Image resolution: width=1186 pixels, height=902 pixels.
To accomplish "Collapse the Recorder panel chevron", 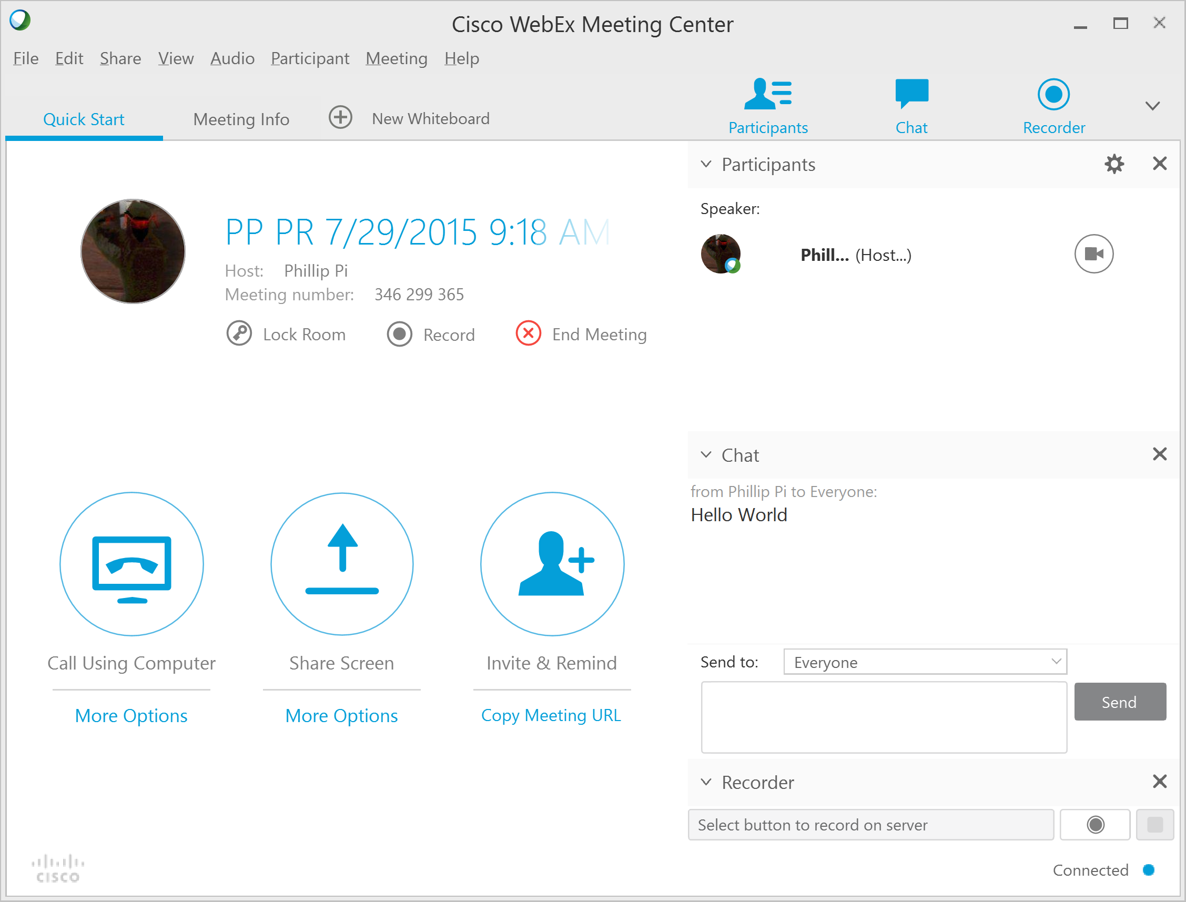I will click(706, 782).
